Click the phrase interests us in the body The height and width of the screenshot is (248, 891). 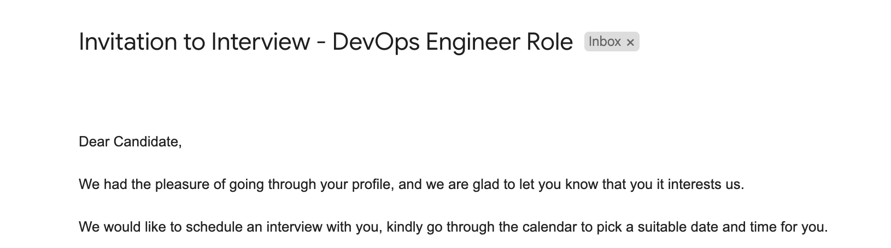pos(705,185)
